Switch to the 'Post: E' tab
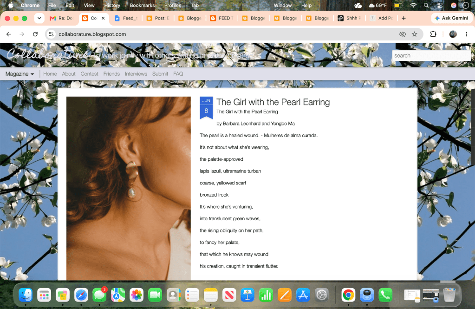The width and height of the screenshot is (475, 309). (x=158, y=18)
